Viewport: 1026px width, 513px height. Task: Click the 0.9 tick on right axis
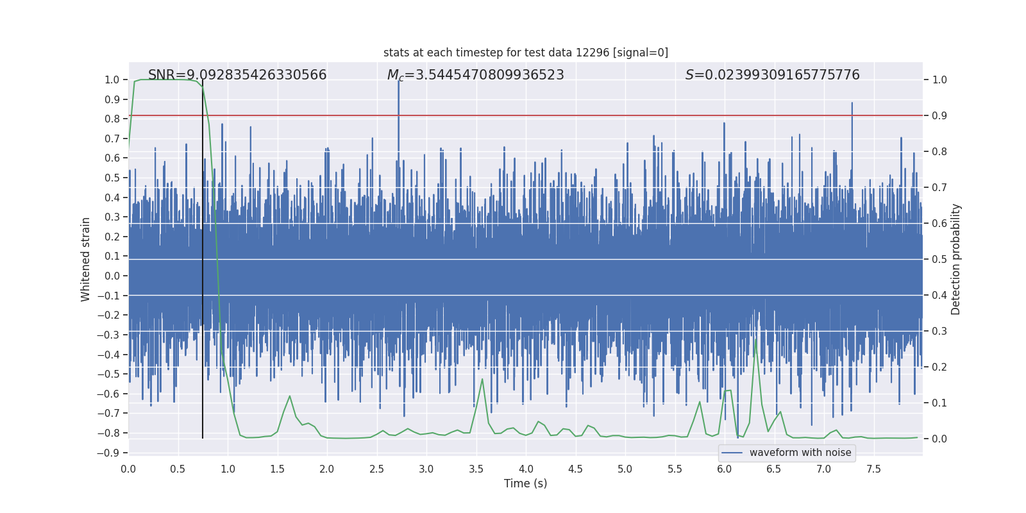pyautogui.click(x=939, y=115)
